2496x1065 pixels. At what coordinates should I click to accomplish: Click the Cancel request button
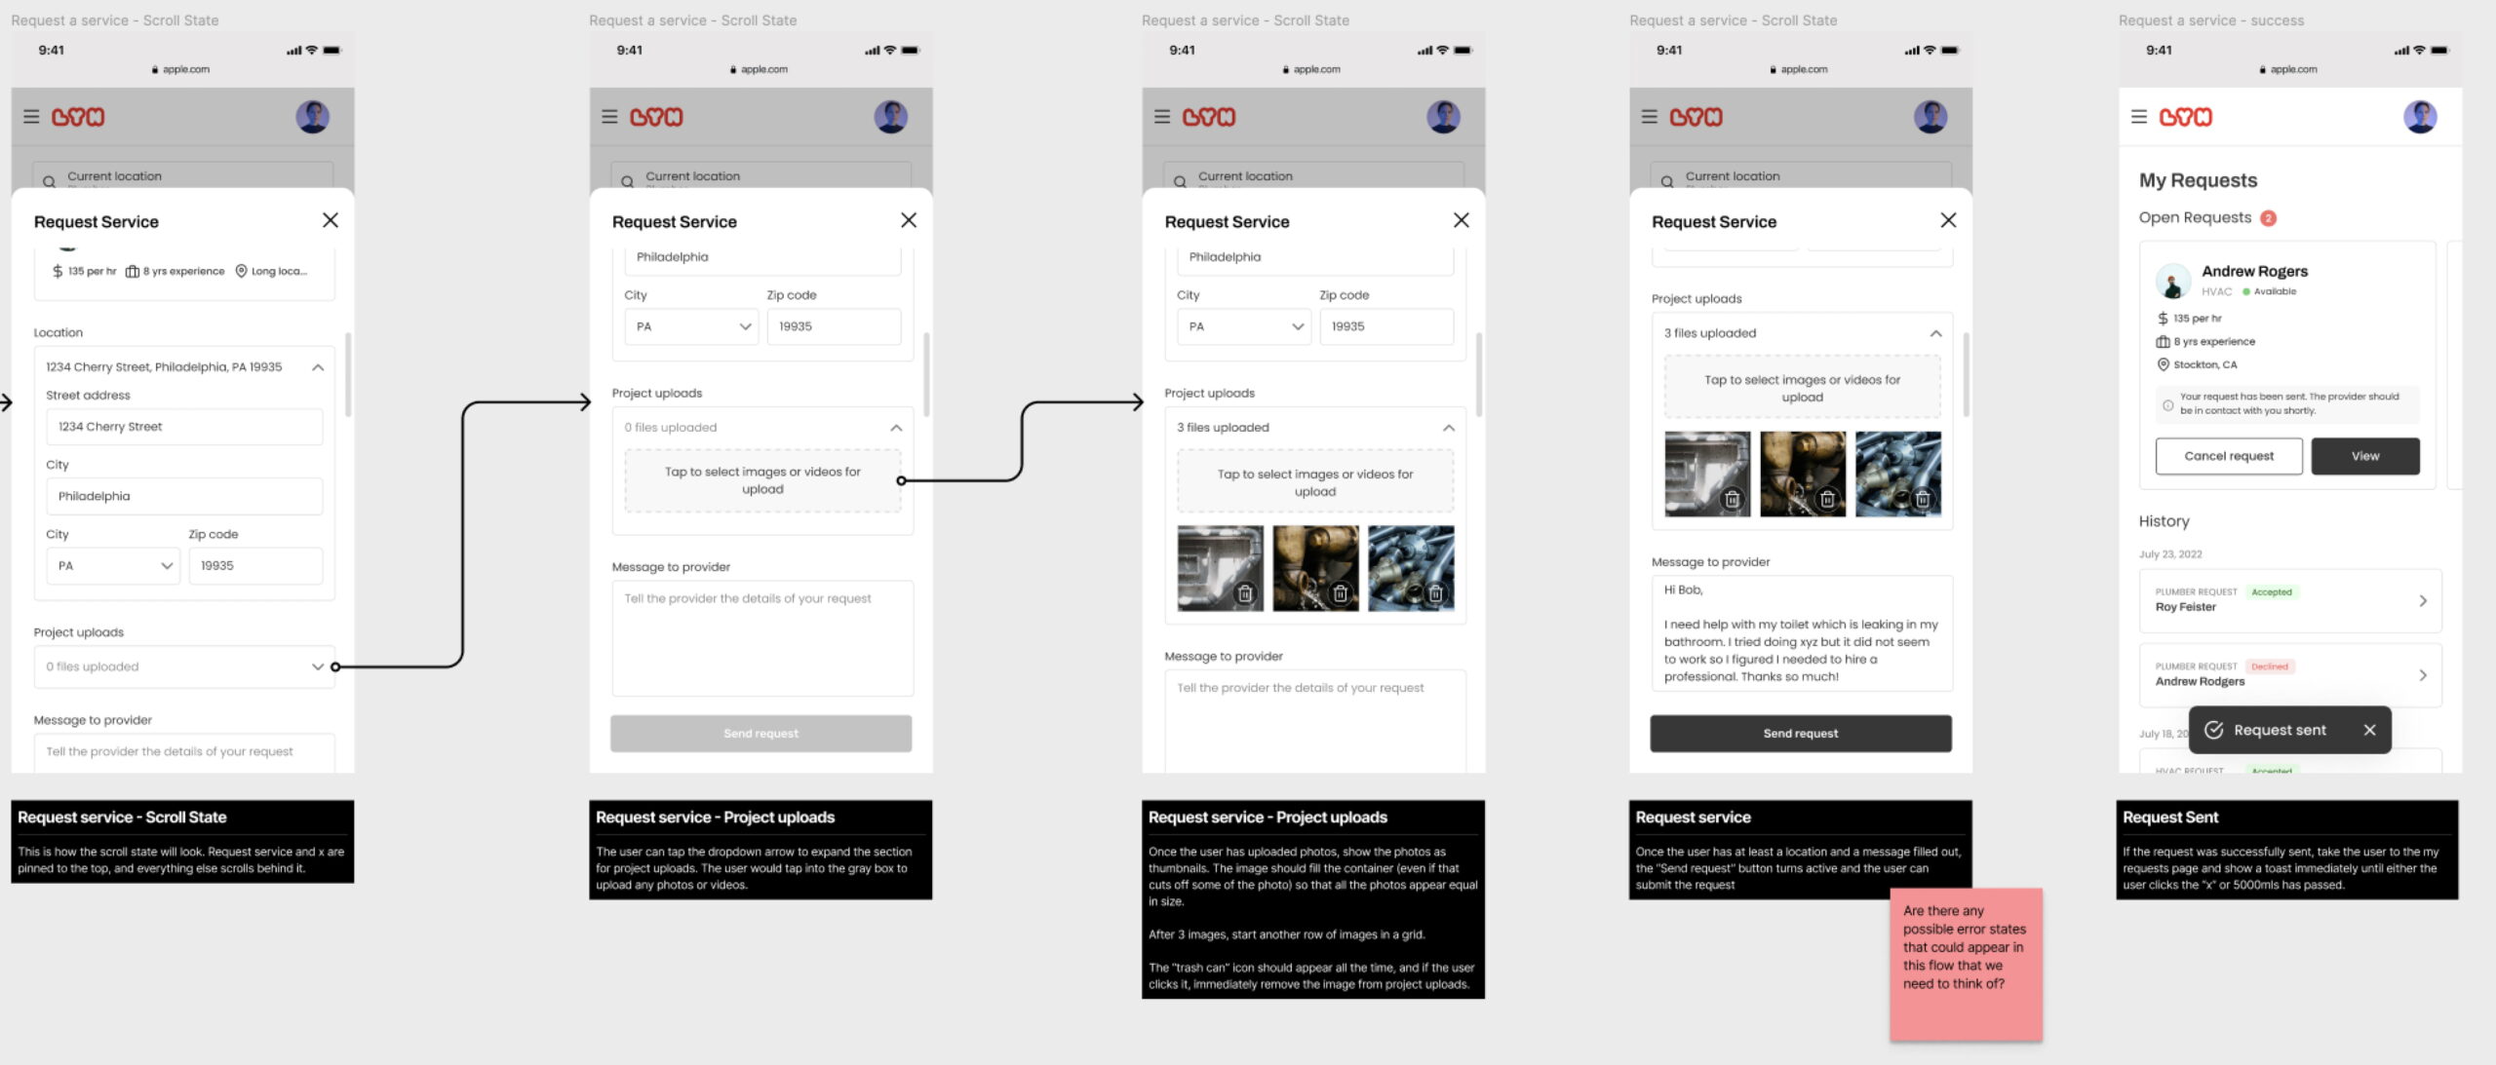point(2228,456)
